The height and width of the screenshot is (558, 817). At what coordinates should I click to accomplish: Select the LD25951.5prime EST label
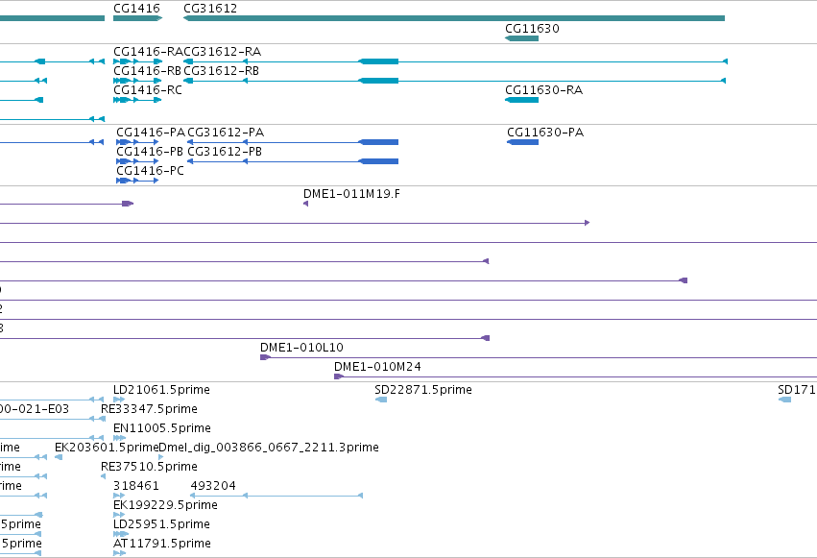161,524
